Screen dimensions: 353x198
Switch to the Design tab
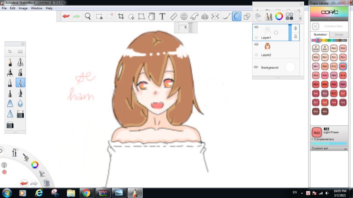pos(339,35)
